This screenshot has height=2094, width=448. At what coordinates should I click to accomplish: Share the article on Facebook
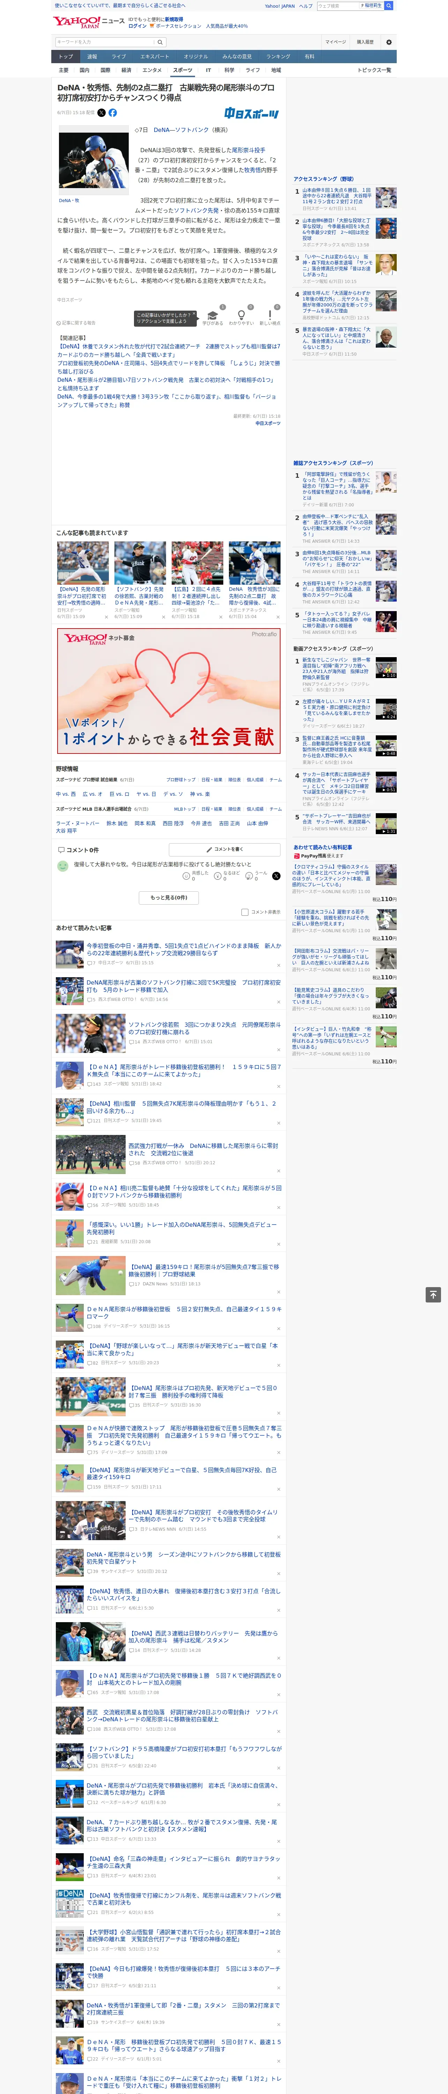113,113
